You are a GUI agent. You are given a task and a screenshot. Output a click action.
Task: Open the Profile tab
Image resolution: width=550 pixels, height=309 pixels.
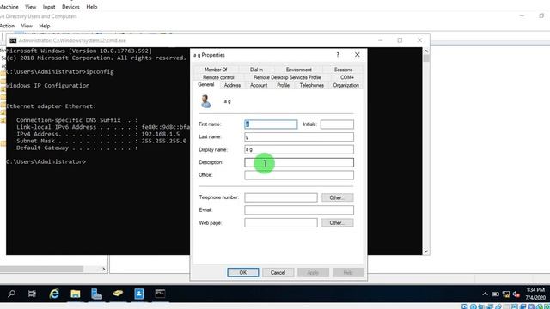pyautogui.click(x=283, y=85)
